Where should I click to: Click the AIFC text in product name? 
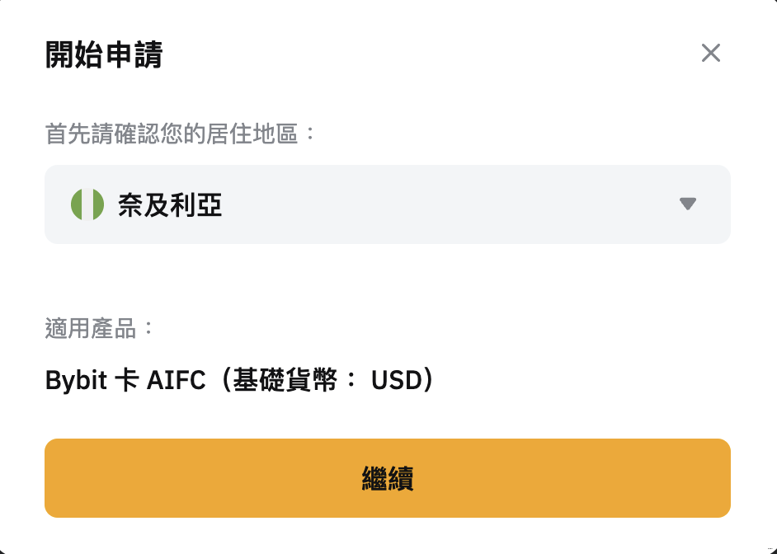click(x=176, y=381)
